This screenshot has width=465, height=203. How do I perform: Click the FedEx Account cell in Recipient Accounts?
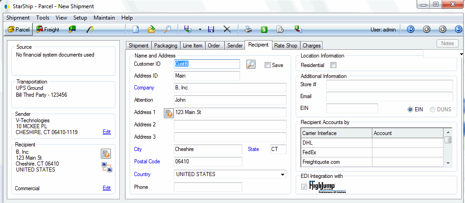pyautogui.click(x=408, y=153)
